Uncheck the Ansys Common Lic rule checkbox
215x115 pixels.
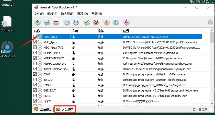coord(35,69)
